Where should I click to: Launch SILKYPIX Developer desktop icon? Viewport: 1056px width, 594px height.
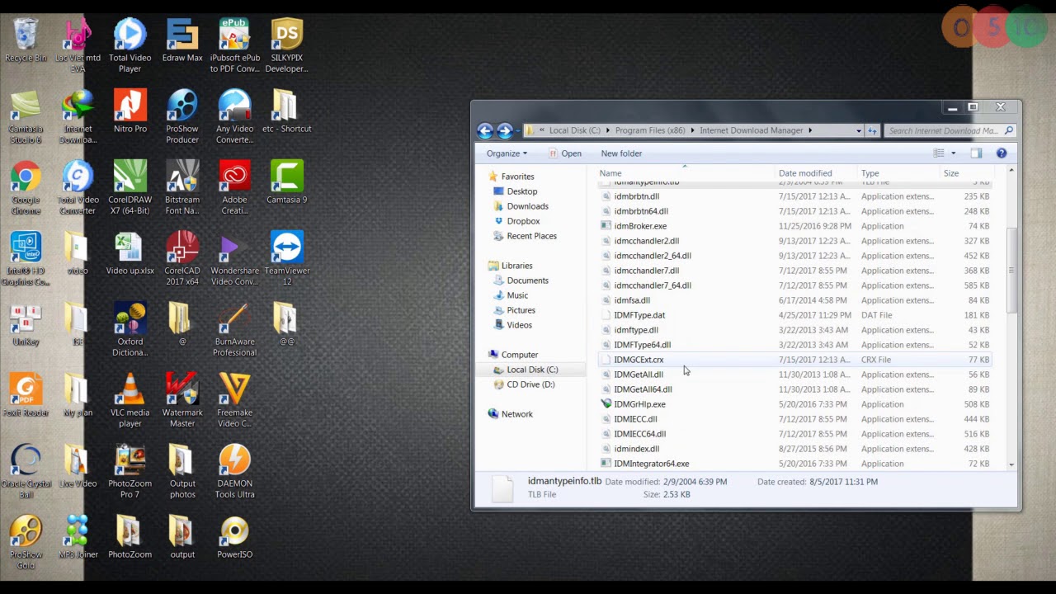pos(287,45)
